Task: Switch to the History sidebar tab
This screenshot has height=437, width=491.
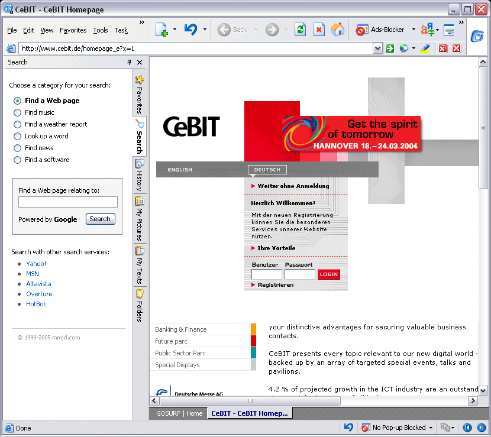Action: tap(140, 176)
